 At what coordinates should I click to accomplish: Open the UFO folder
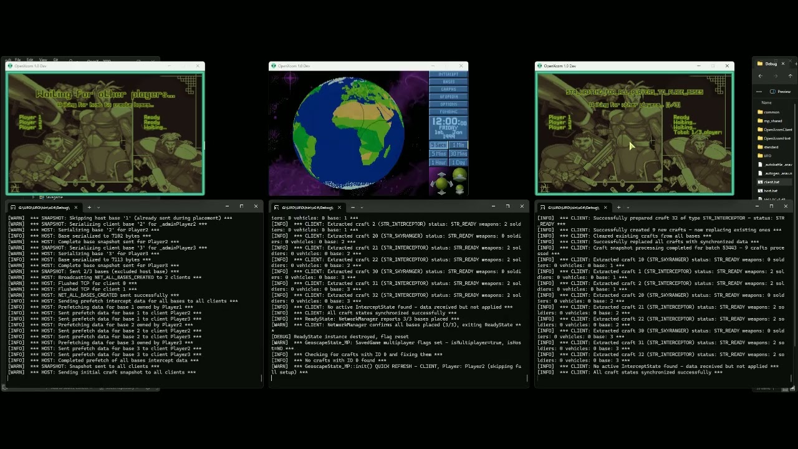pos(767,156)
